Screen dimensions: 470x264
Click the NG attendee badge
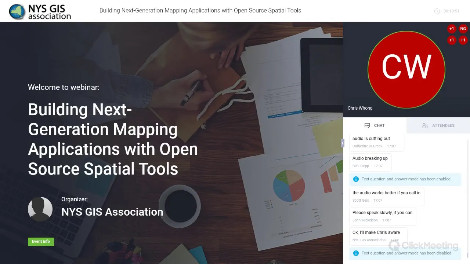pos(463,29)
